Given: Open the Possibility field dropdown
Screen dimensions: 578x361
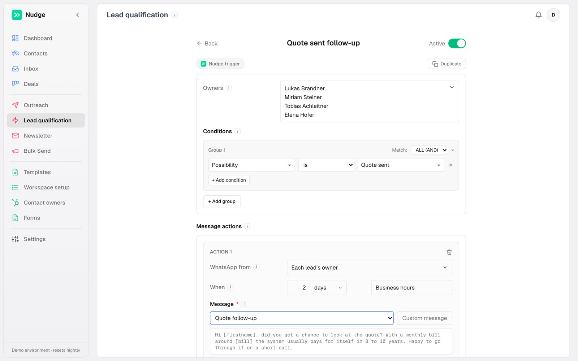Looking at the screenshot, I should (x=251, y=165).
